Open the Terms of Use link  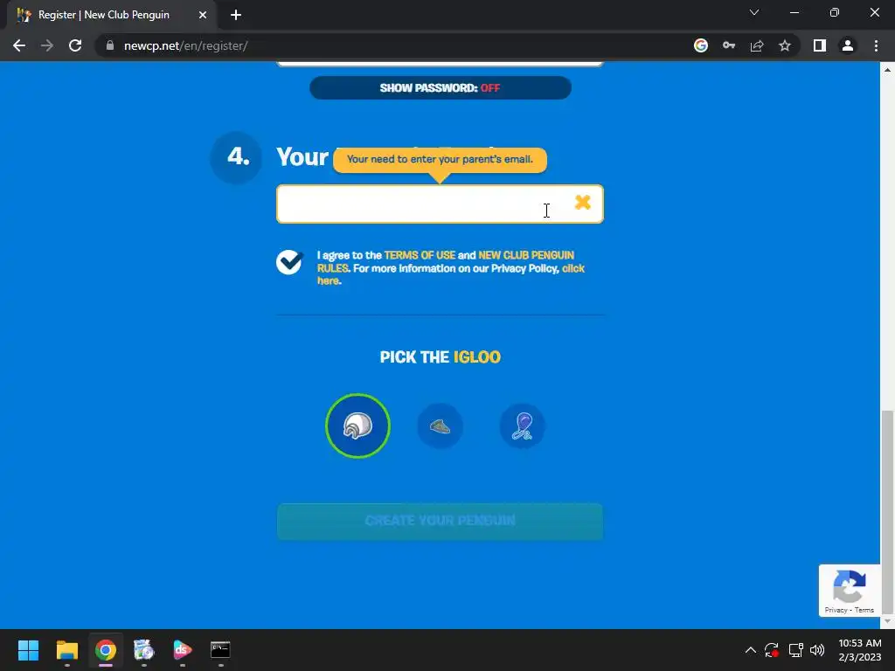click(420, 255)
